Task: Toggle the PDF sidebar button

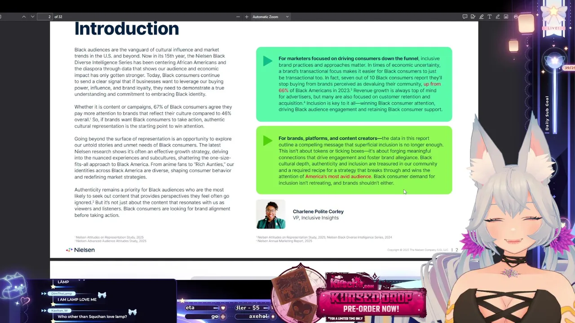Action: pos(1,17)
